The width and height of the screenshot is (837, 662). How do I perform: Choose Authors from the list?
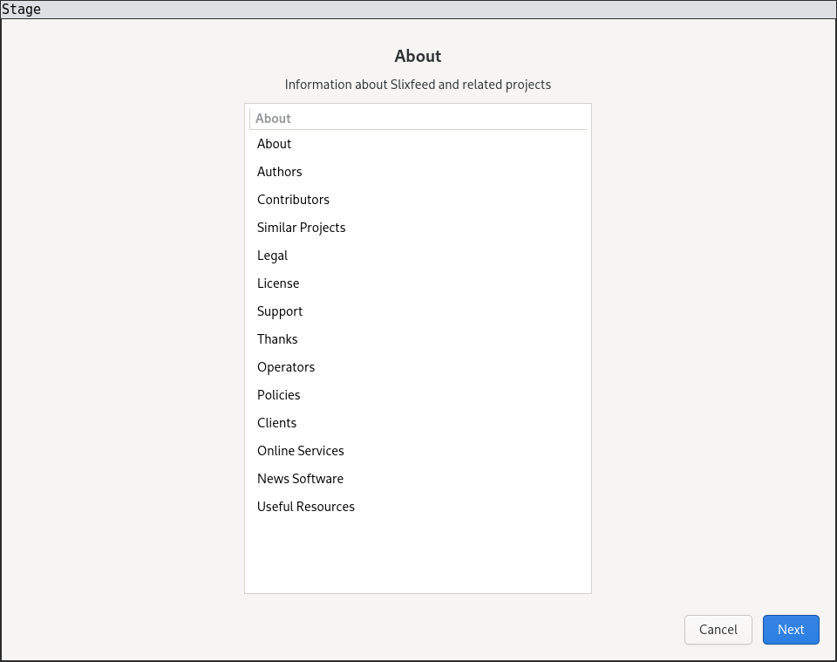point(280,172)
